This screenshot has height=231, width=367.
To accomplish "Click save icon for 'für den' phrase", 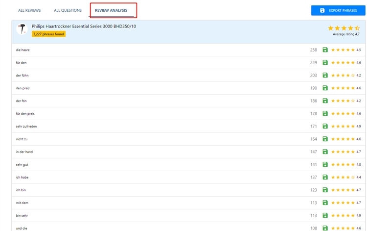I will coord(325,63).
